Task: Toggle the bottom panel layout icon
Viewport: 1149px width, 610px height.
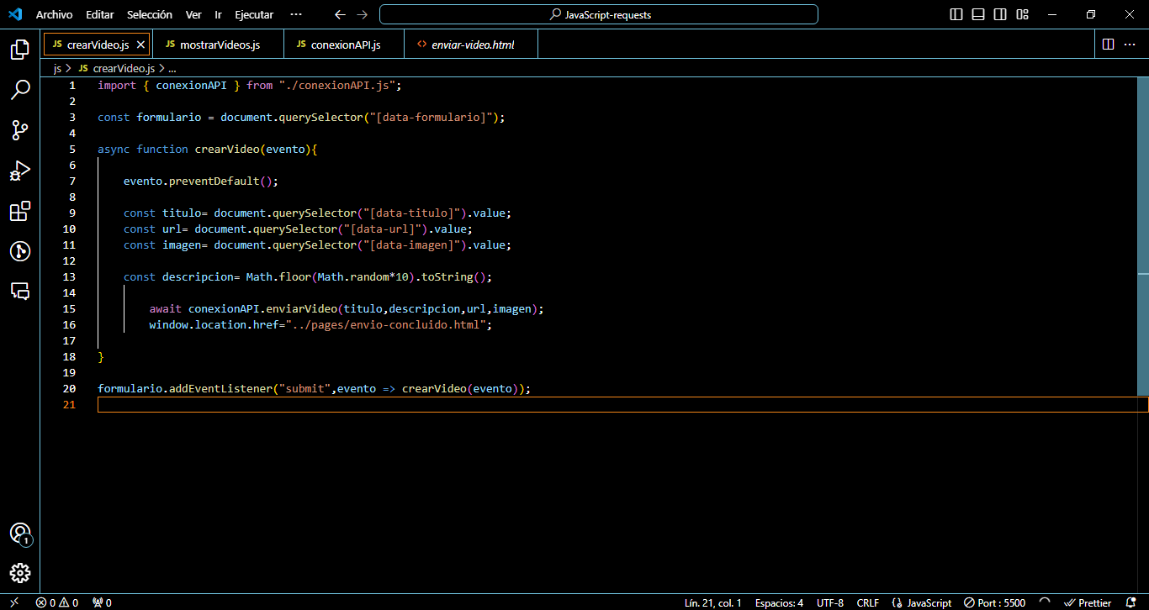Action: point(978,14)
